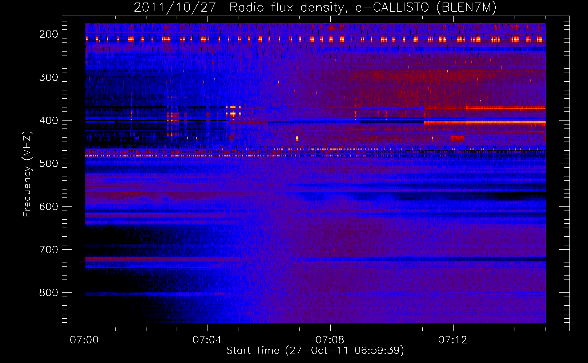This screenshot has height=363, width=588.
Task: Click the 800 frequency tick label
Action: pos(49,293)
